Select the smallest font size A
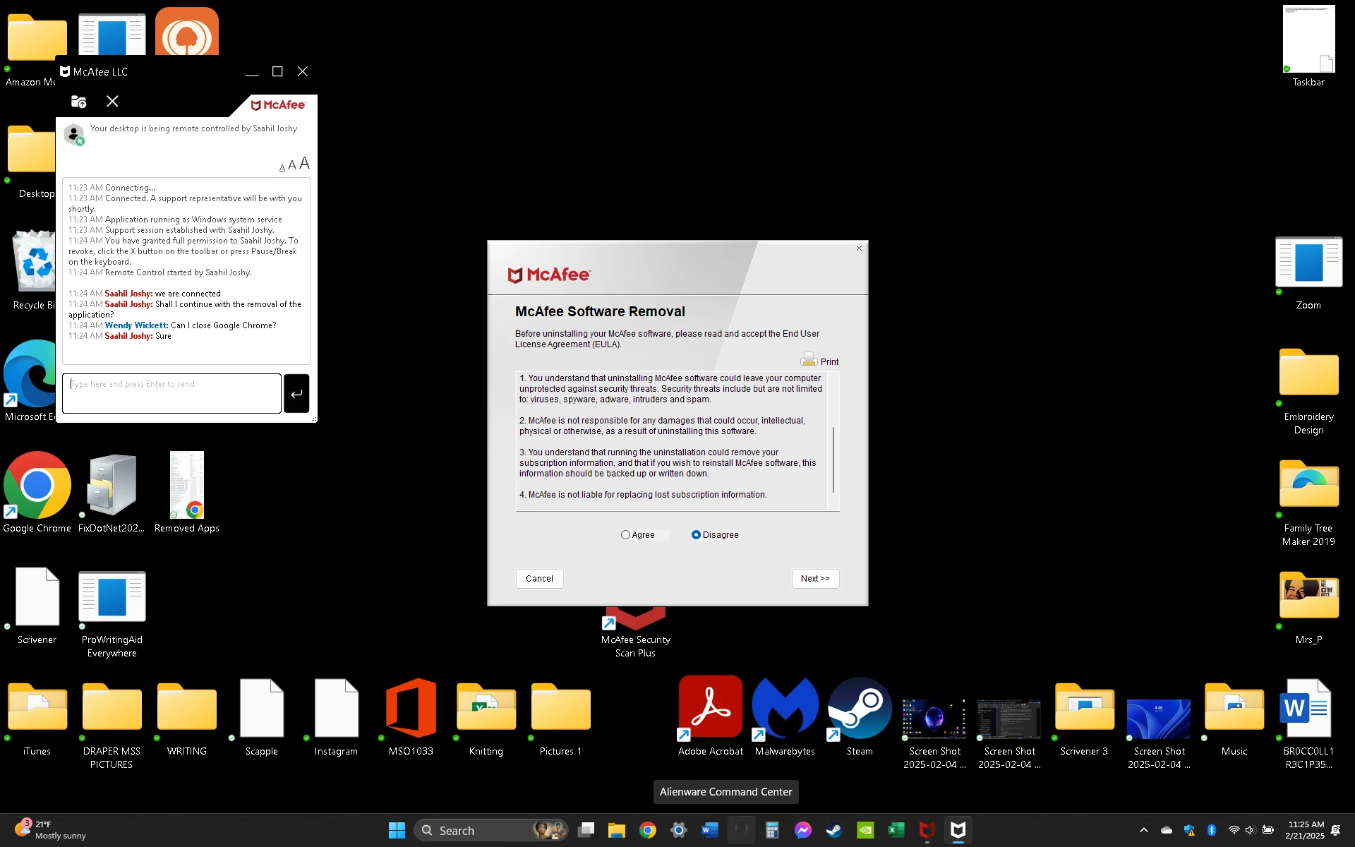The width and height of the screenshot is (1355, 847). pos(282,168)
